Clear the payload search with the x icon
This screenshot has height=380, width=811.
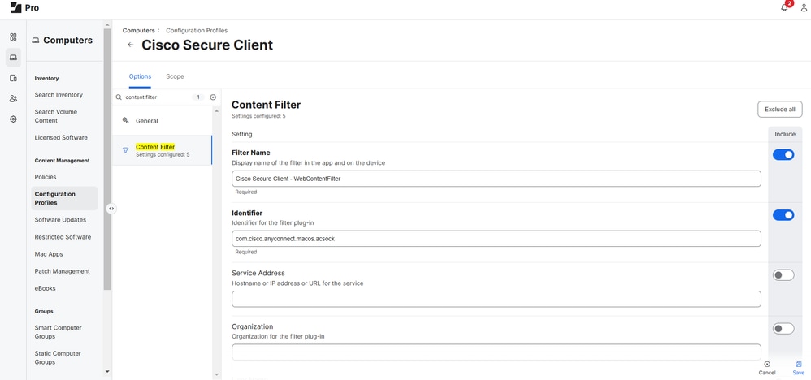pos(213,97)
